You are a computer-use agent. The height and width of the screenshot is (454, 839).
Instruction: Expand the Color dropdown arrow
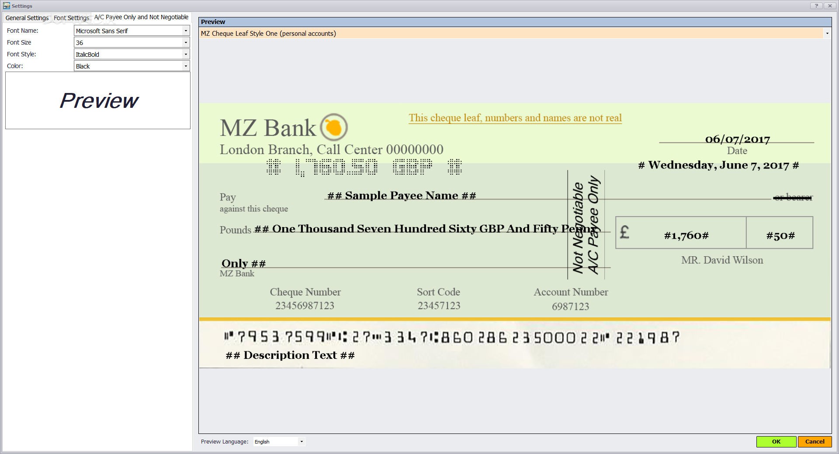pyautogui.click(x=186, y=66)
